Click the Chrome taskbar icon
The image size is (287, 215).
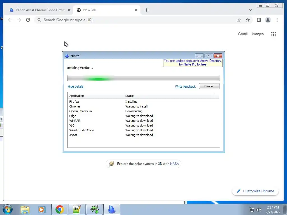[x=60, y=209]
